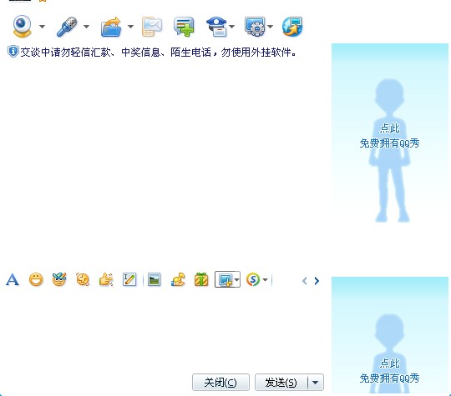This screenshot has height=396, width=451.
Task: Click the left chevron toolbar arrow
Action: click(x=305, y=281)
